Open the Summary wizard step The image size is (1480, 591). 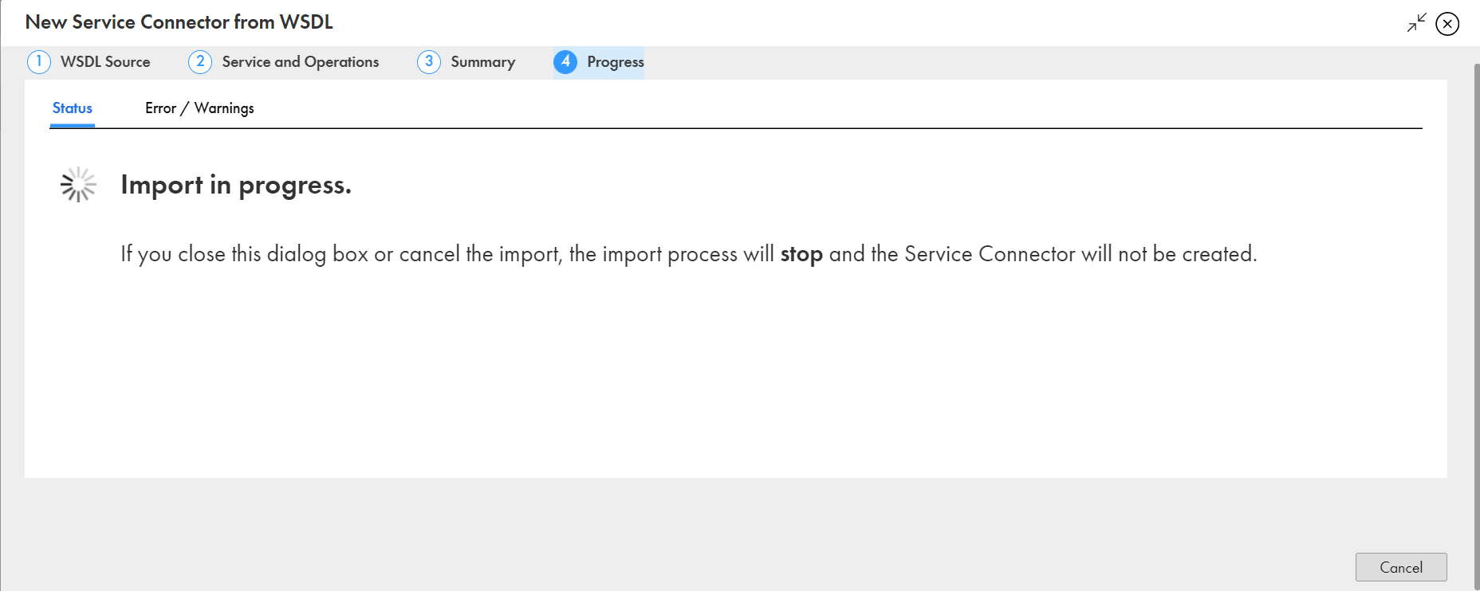tap(482, 62)
